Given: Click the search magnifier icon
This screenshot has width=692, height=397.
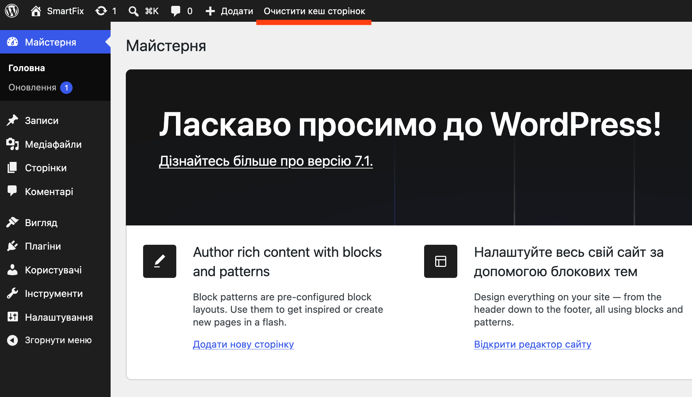Looking at the screenshot, I should [x=133, y=11].
